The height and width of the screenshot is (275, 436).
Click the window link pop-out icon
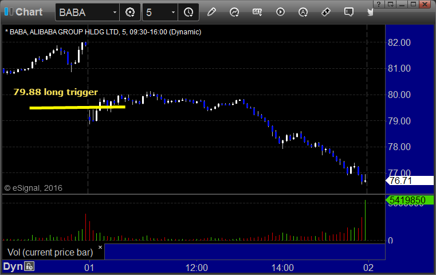click(x=390, y=4)
